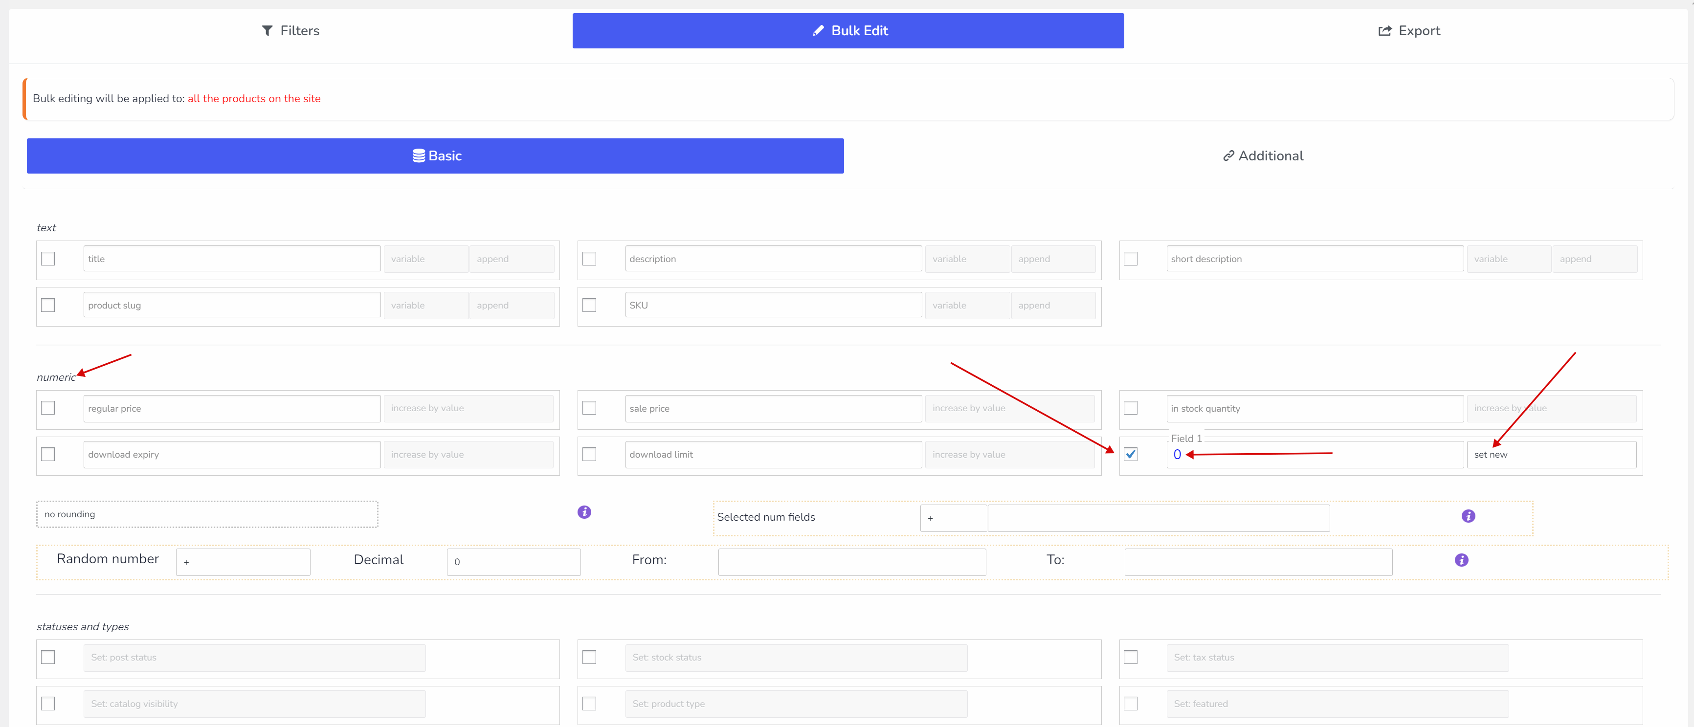
Task: Focus the product slug field
Action: [x=232, y=305]
